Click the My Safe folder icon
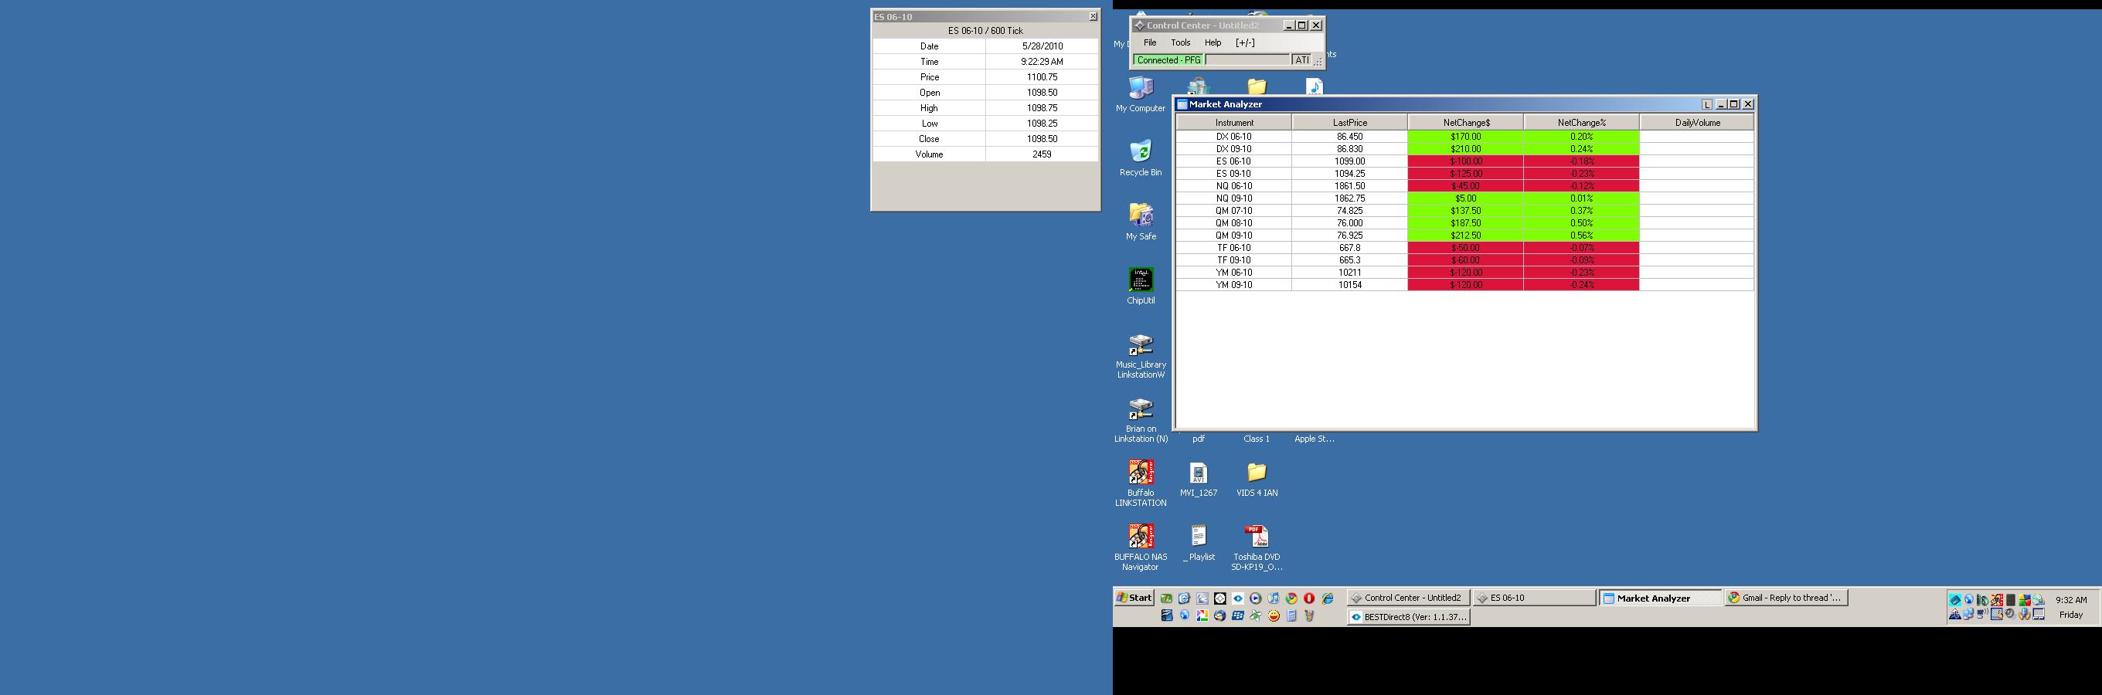Viewport: 2102px width, 695px height. 1140,216
